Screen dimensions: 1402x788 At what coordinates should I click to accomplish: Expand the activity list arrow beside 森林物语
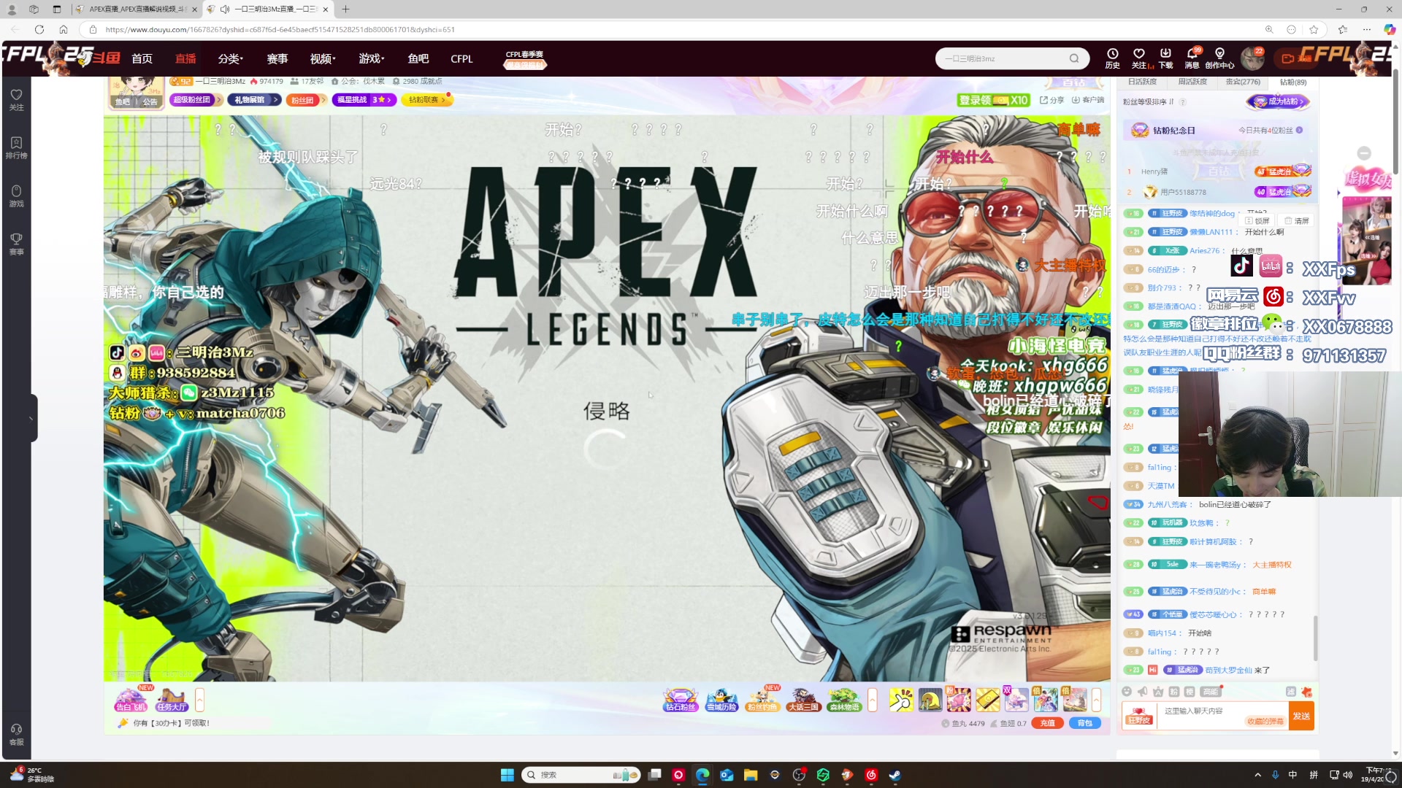click(872, 700)
